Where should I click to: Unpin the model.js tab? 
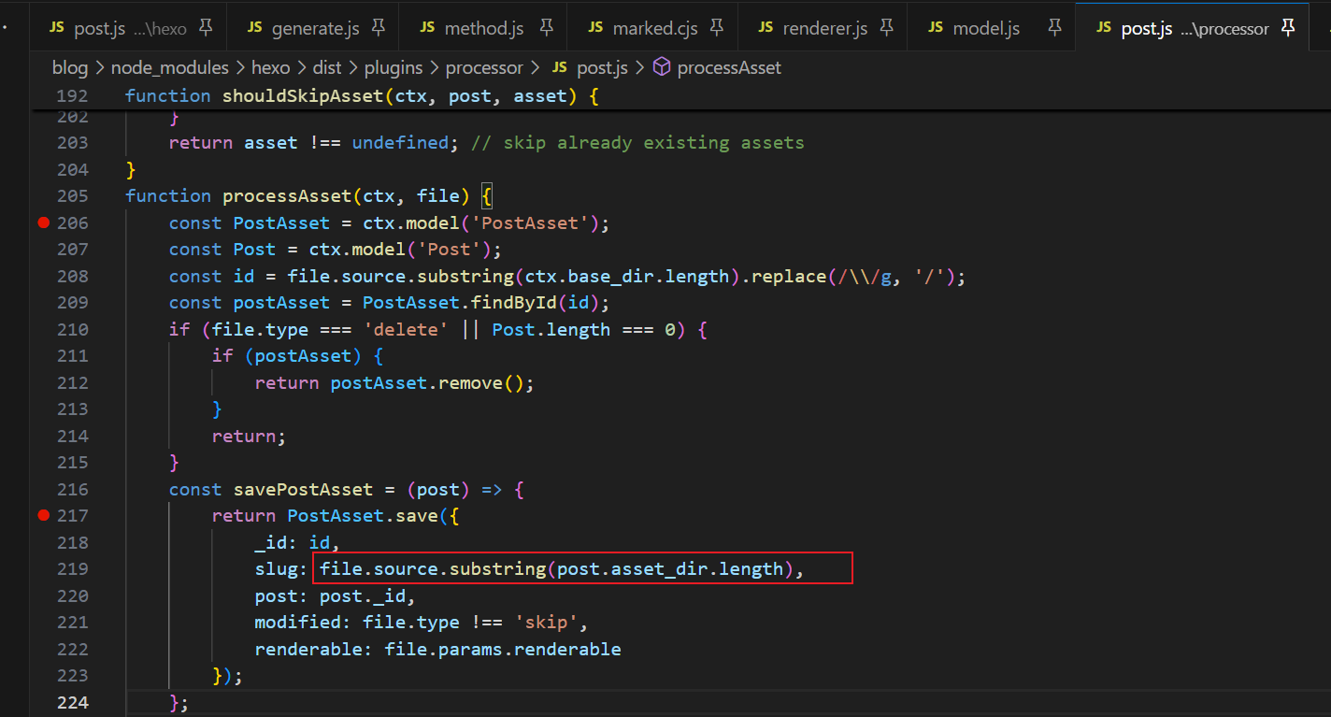pos(1054,28)
